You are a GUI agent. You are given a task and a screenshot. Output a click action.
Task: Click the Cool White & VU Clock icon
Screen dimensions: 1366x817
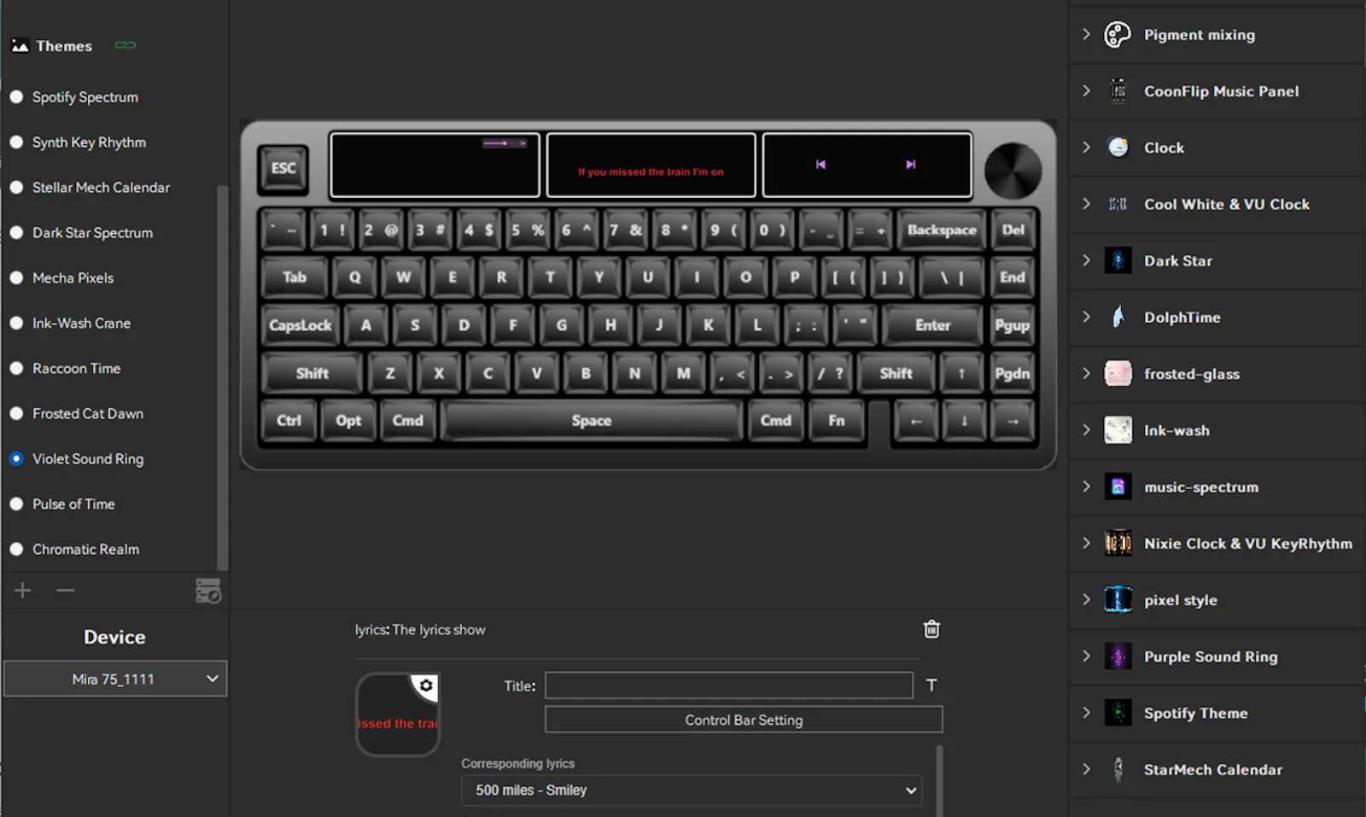(x=1118, y=204)
